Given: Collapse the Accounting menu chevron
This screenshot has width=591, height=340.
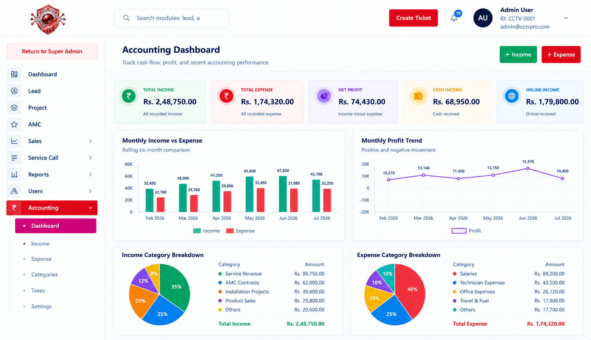Looking at the screenshot, I should (90, 208).
